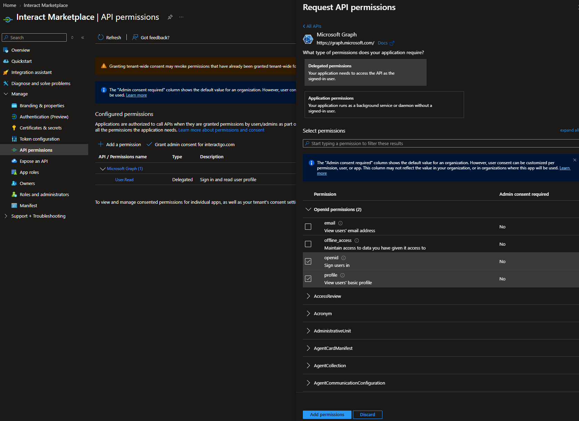Screen dimensions: 579x421
Task: Click the Authentication (Preview) icon
Action: point(14,117)
